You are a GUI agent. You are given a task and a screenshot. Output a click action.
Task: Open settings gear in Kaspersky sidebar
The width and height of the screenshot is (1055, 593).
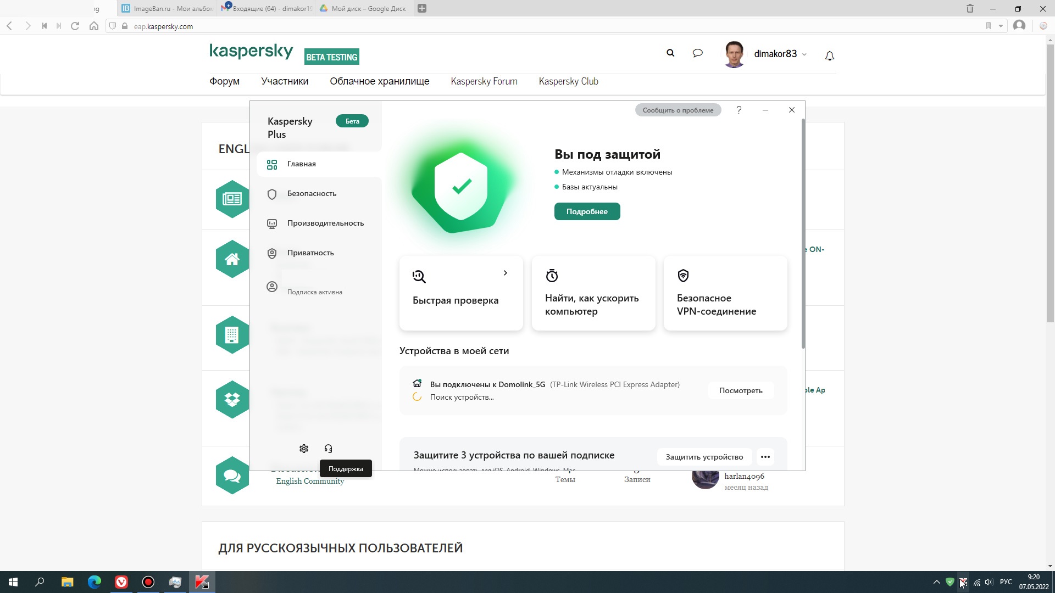(x=304, y=449)
